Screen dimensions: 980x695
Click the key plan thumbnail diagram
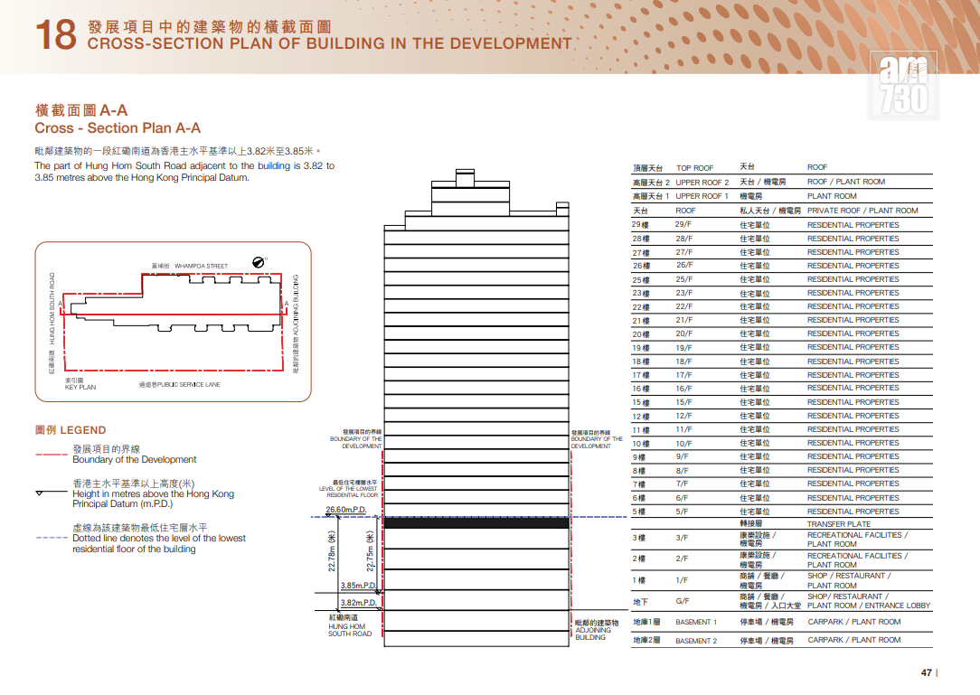click(x=173, y=322)
